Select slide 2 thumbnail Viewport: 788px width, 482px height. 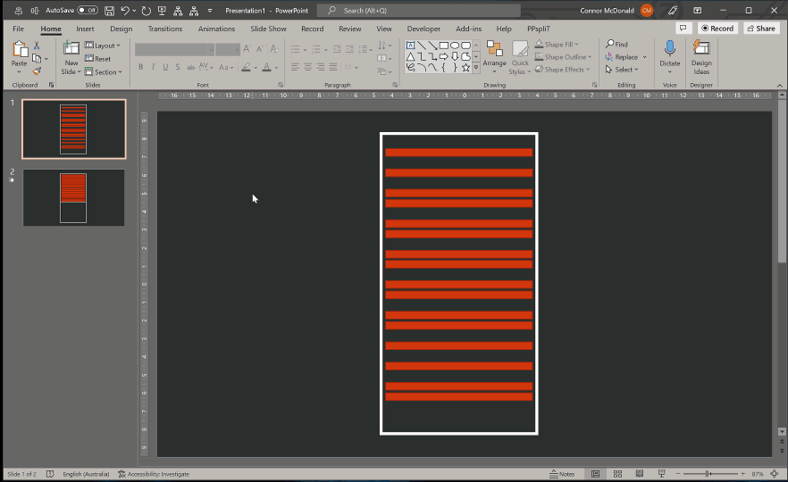(73, 197)
